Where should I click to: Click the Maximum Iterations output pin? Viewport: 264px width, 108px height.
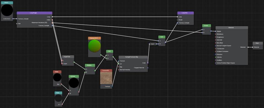(52, 22)
